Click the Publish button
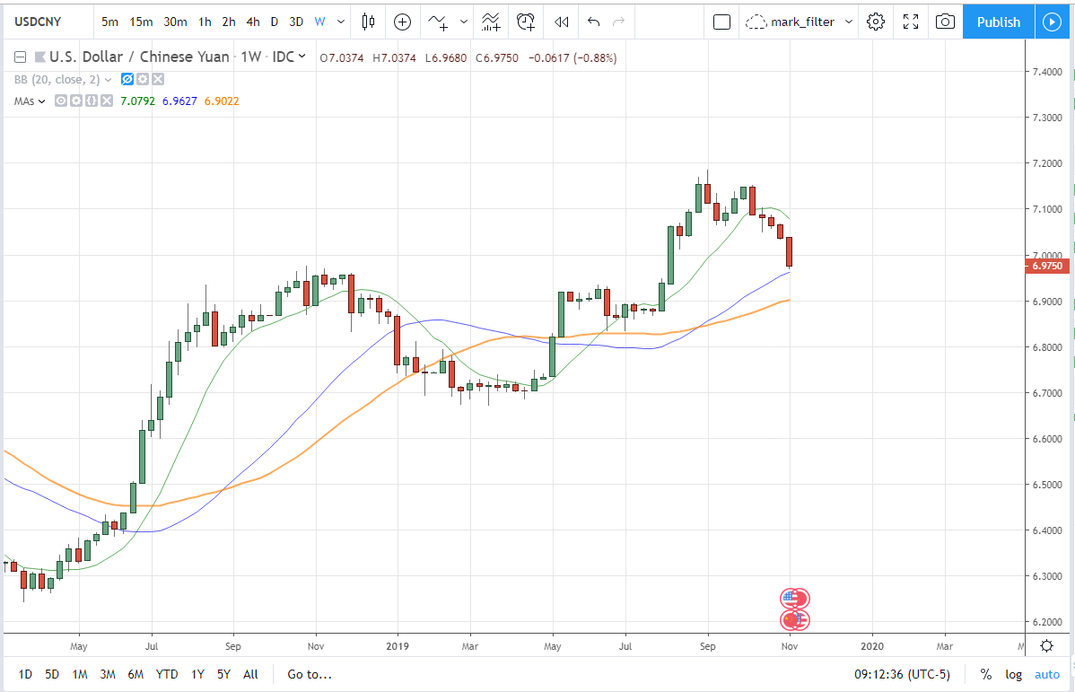Screen dimensions: 1075x692 point(998,22)
